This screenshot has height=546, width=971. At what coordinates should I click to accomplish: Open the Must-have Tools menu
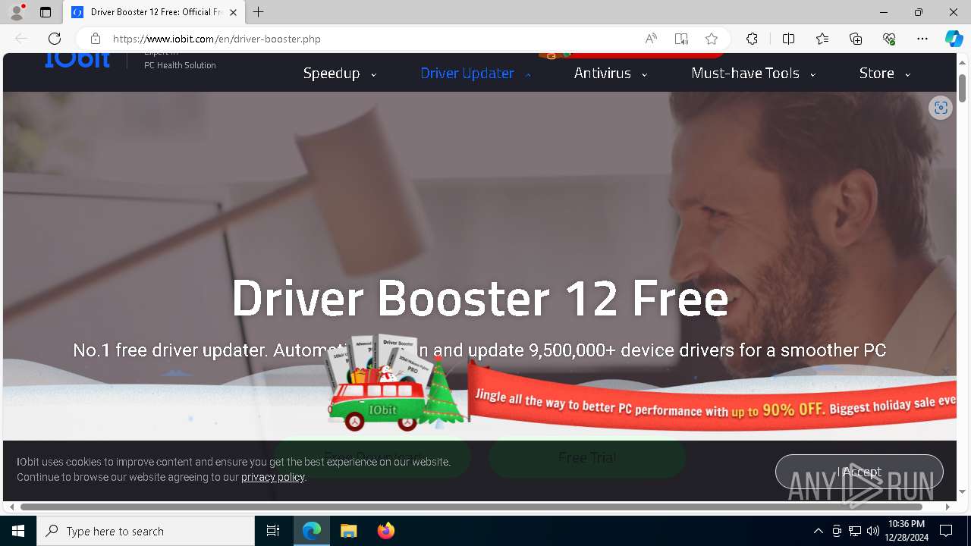[746, 74]
